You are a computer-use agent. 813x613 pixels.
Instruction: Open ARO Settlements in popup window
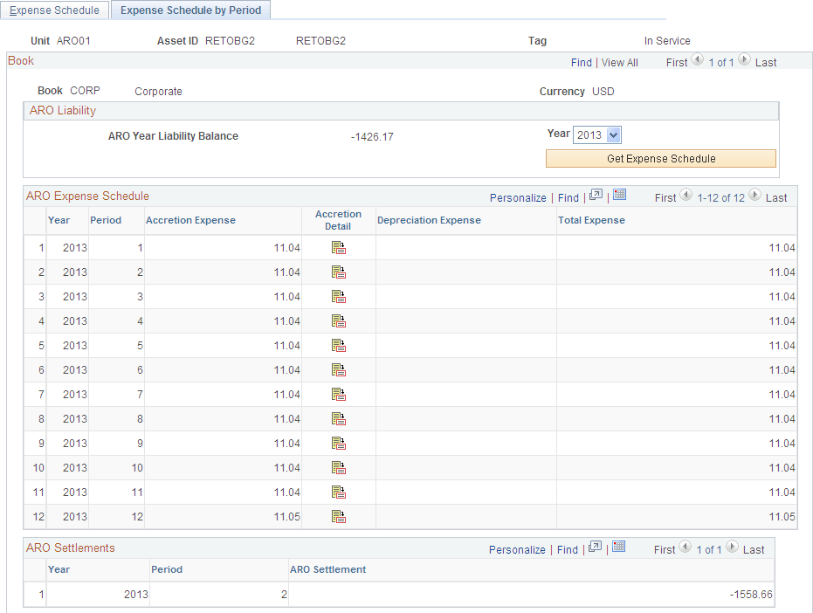(594, 549)
